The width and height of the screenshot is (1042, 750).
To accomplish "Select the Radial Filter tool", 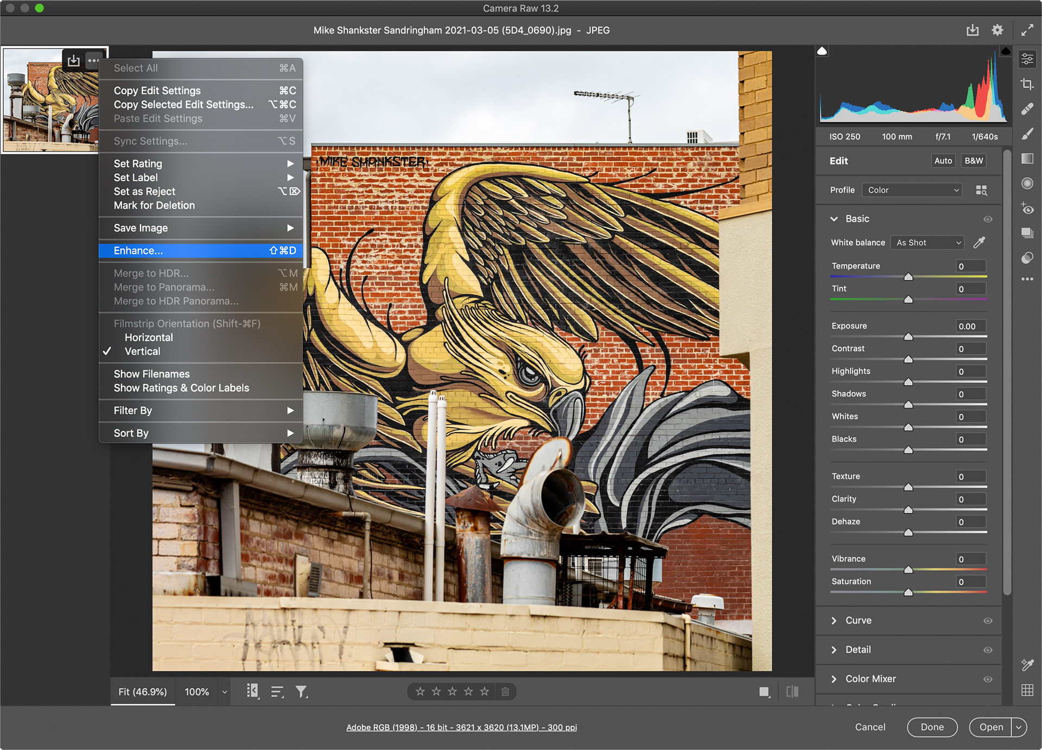I will pos(1027,184).
